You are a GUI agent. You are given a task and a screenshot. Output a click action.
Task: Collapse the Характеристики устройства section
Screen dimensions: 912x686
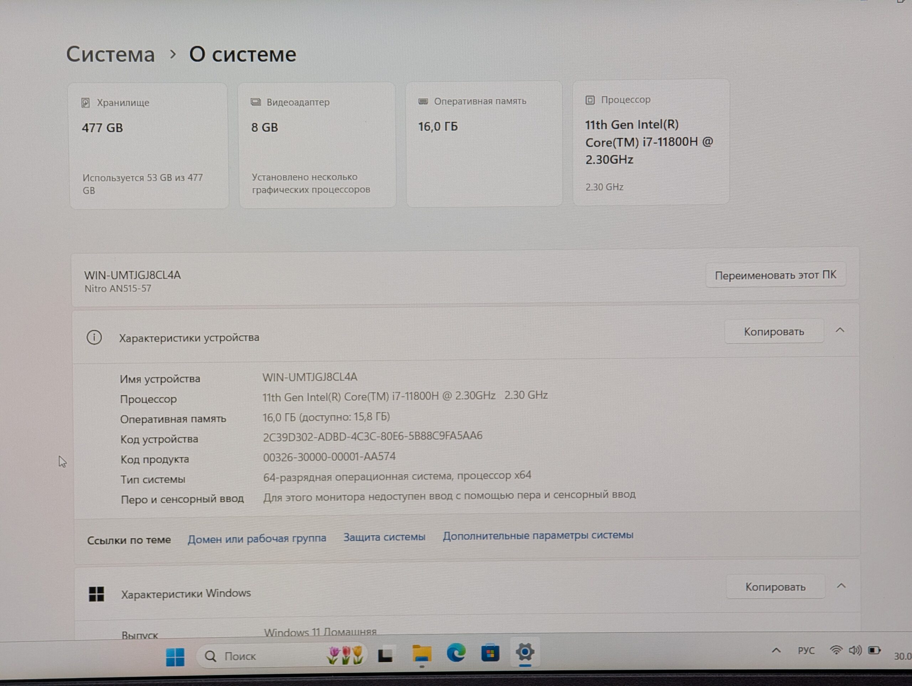click(840, 330)
